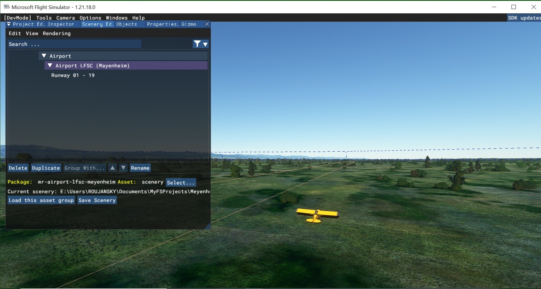This screenshot has width=541, height=289.
Task: Click the Save Scenery button
Action: coord(97,200)
